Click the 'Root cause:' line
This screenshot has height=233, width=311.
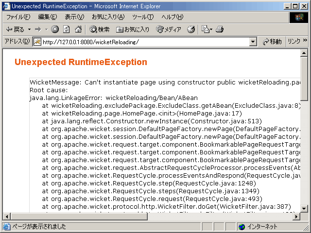click(x=49, y=90)
